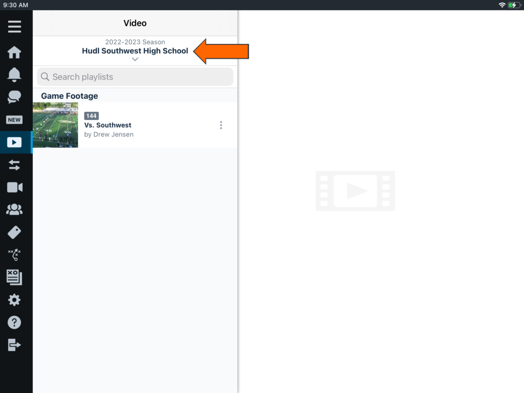Open the Help question mark
The height and width of the screenshot is (393, 524).
tap(14, 322)
